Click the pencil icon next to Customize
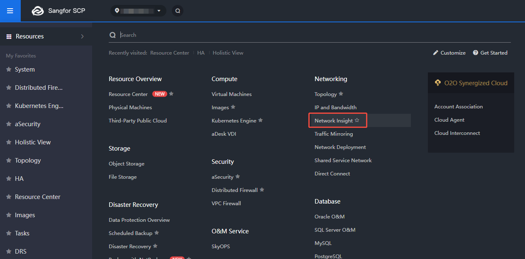Screen dimensions: 525x259 click(x=436, y=53)
